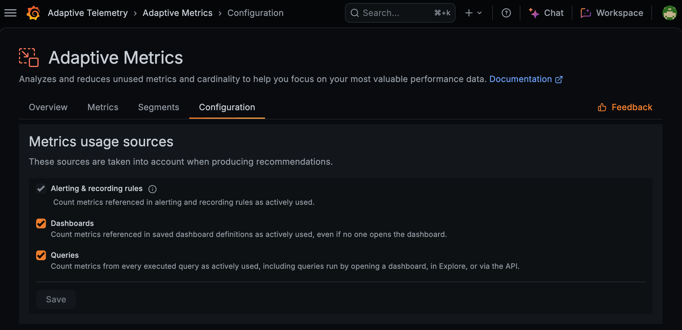Click the Metrics usage sources heading
The height and width of the screenshot is (330, 682).
101,142
